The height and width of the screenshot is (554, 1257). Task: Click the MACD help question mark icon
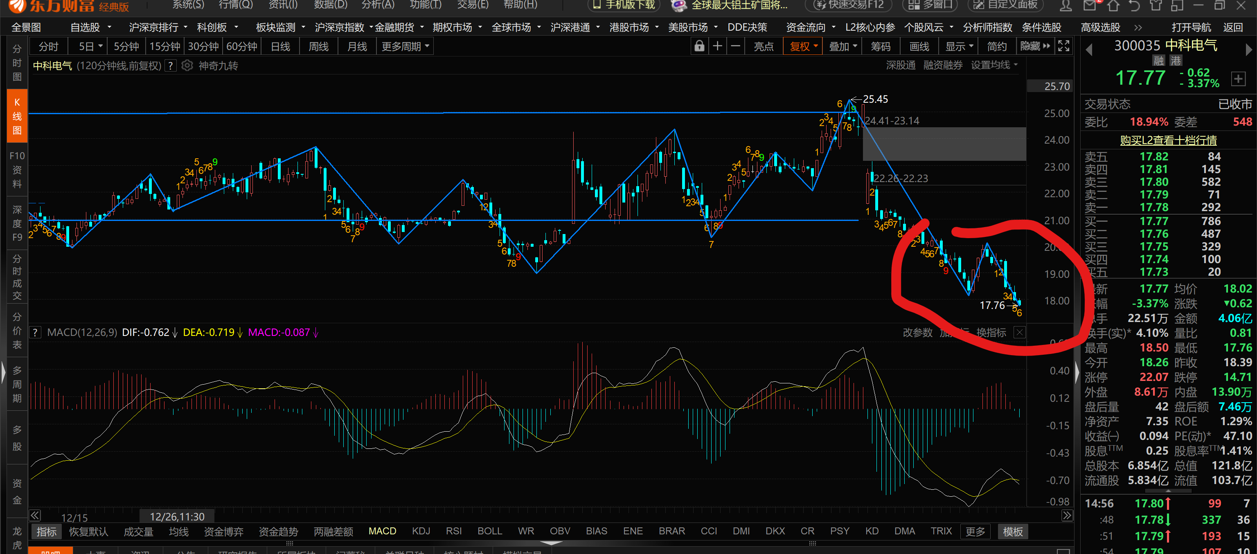(x=35, y=332)
